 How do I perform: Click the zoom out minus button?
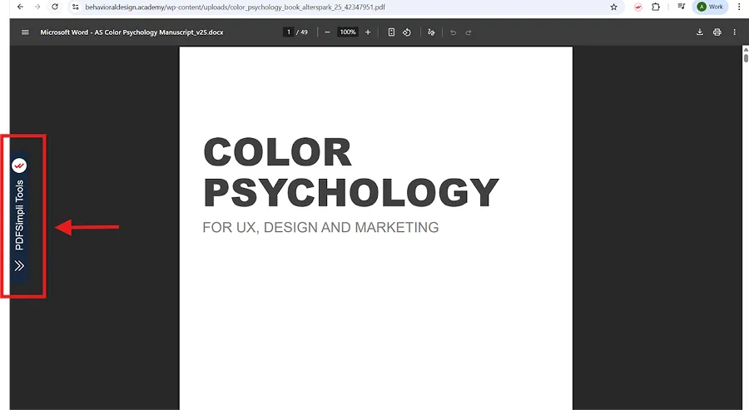327,32
